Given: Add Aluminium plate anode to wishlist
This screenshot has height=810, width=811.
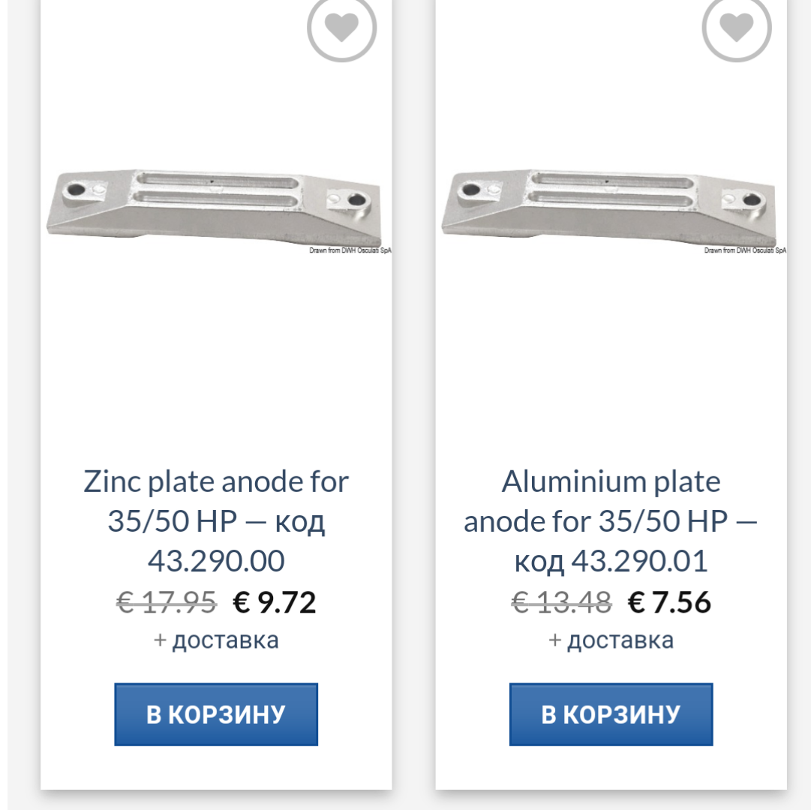Looking at the screenshot, I should coord(736,28).
